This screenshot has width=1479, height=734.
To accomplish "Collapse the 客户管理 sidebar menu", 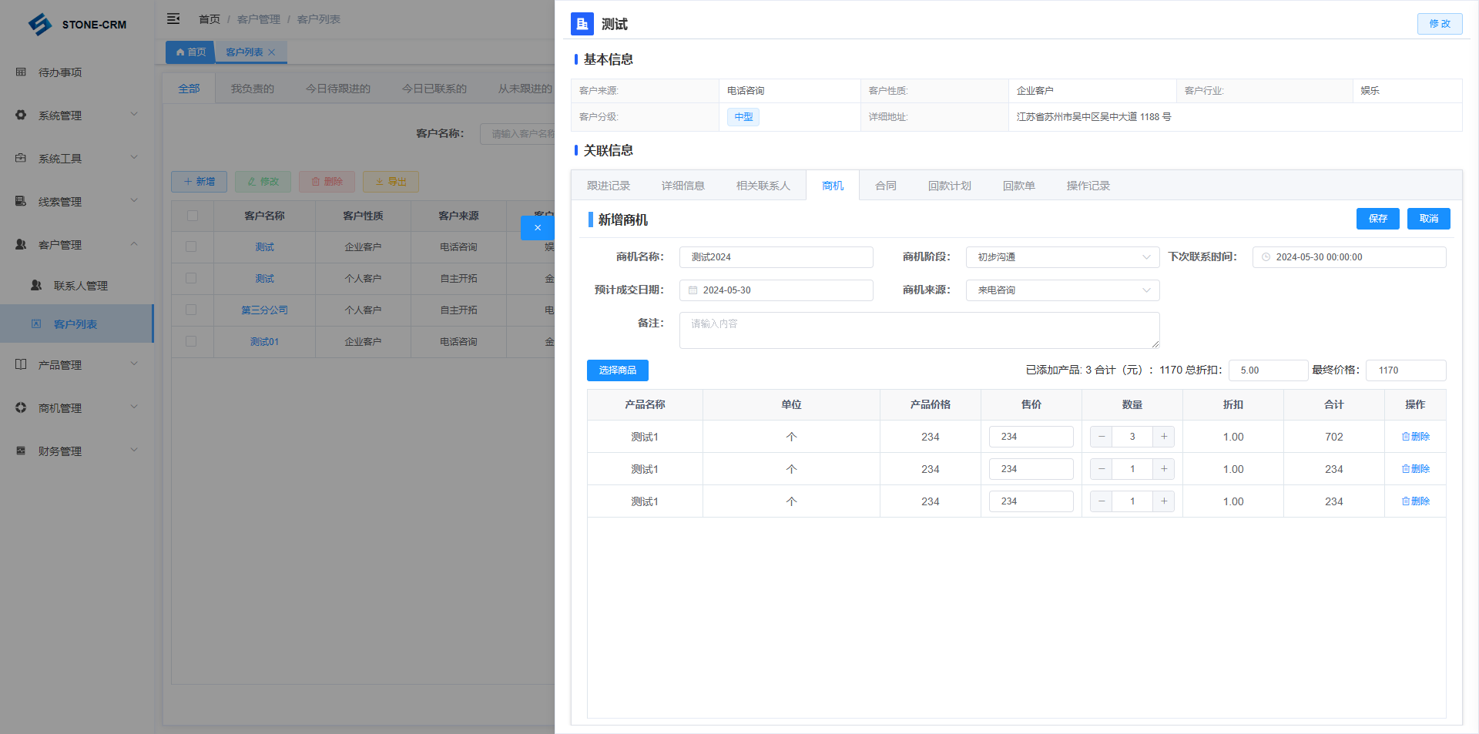I will pyautogui.click(x=77, y=245).
